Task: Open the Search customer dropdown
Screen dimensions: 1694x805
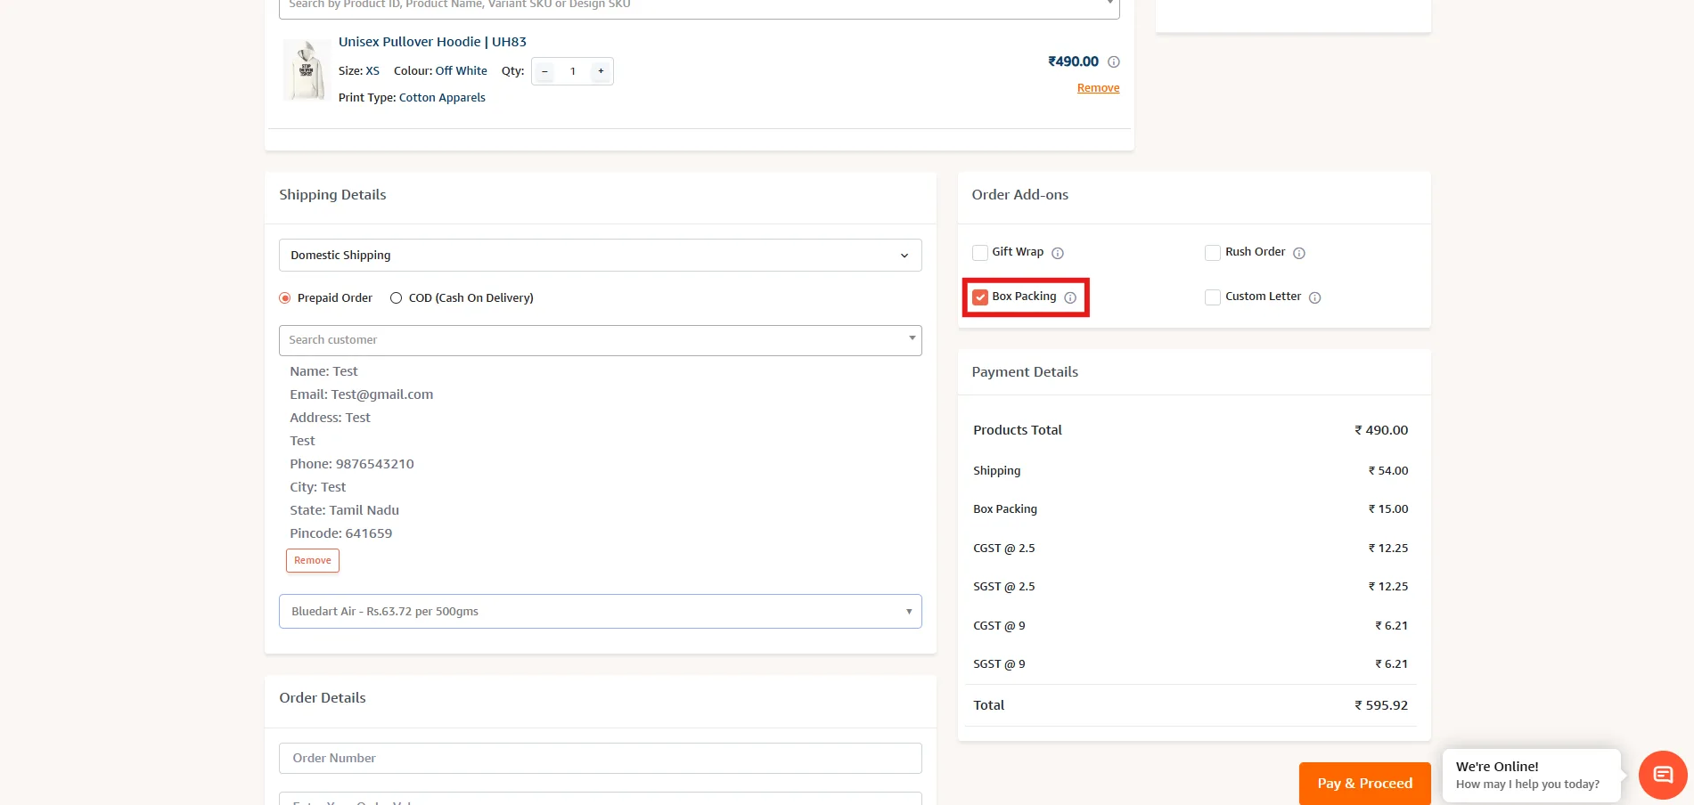Action: (601, 340)
